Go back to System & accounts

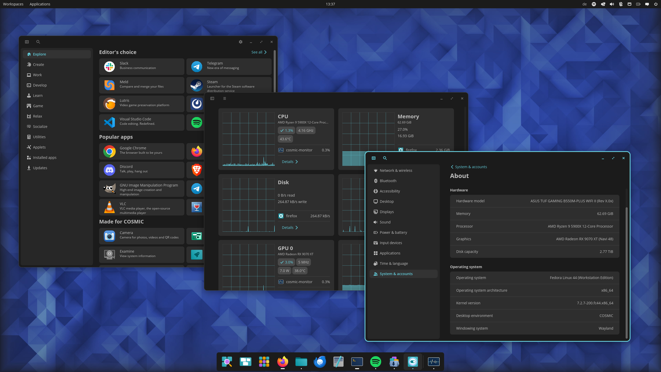pyautogui.click(x=469, y=167)
